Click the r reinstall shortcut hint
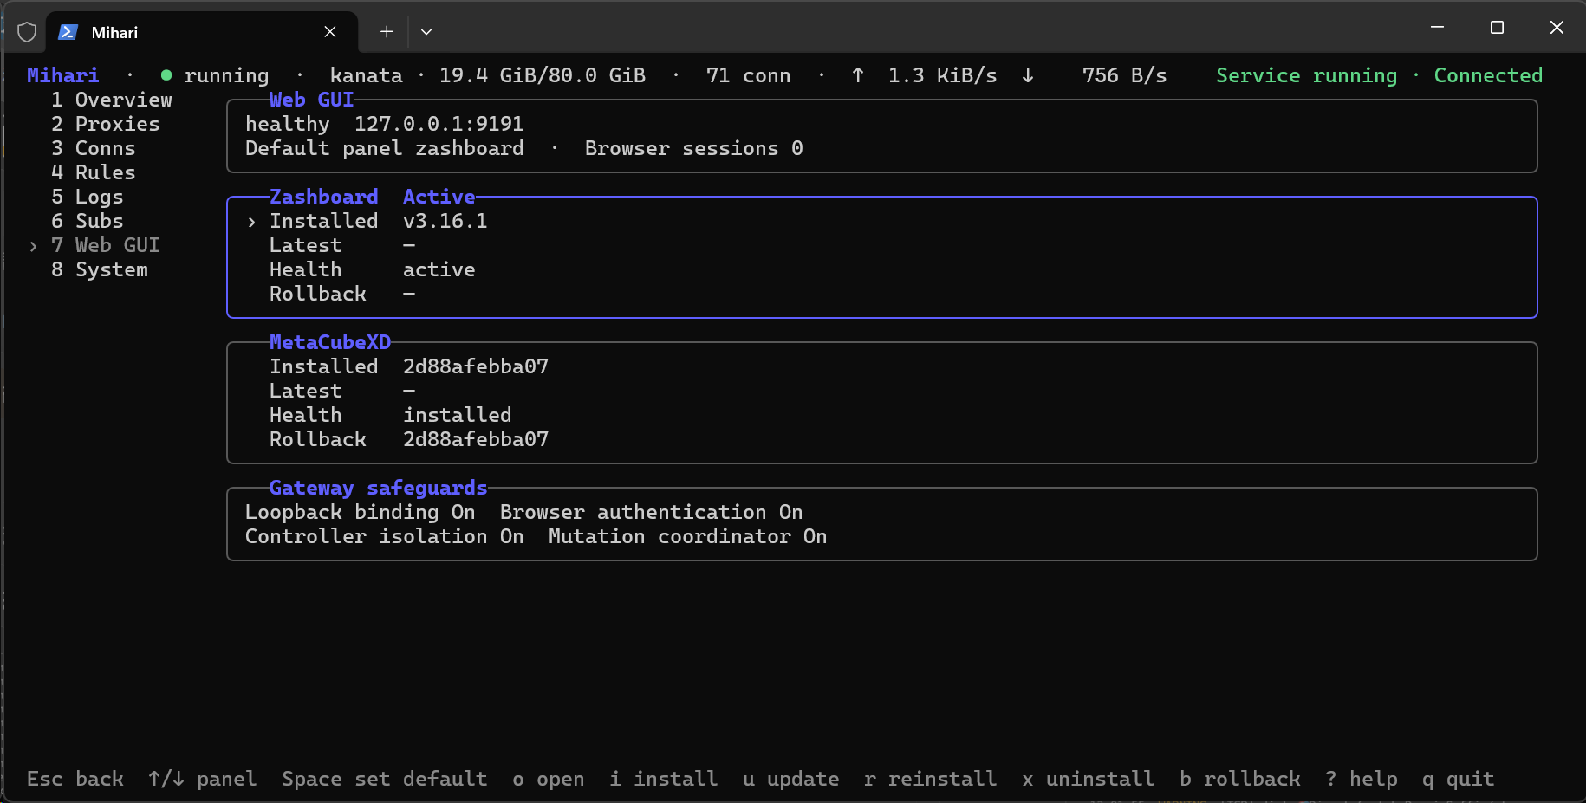 click(931, 779)
